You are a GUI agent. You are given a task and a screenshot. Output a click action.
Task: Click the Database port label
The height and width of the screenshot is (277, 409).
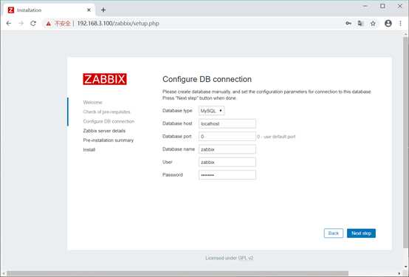point(177,136)
